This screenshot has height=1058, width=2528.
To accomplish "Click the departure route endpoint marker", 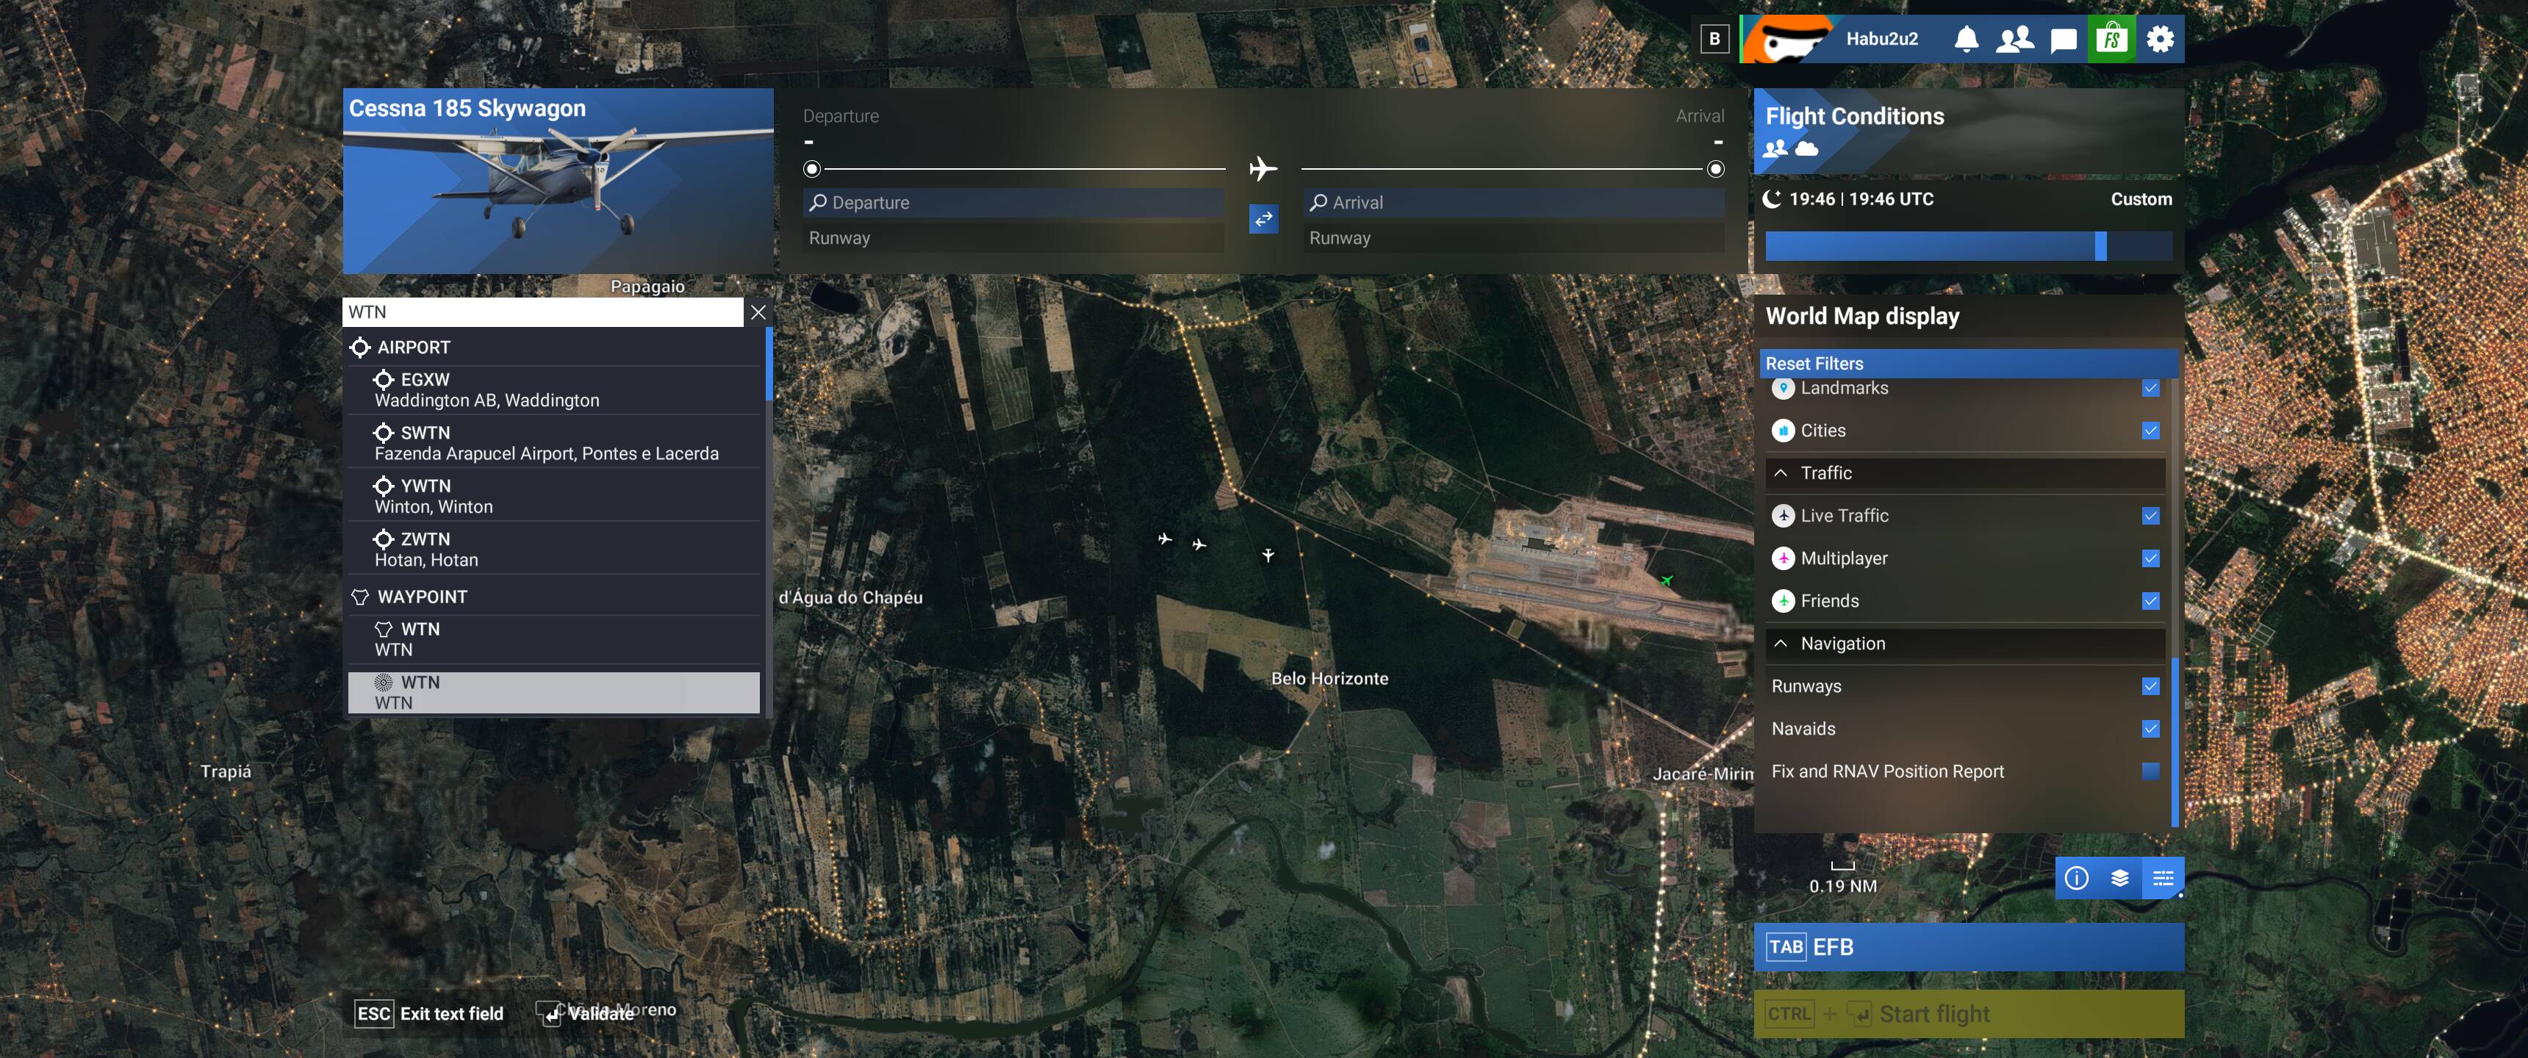I will pyautogui.click(x=811, y=169).
